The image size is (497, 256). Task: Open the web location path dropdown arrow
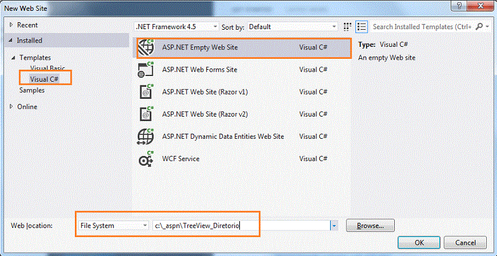[x=334, y=226]
